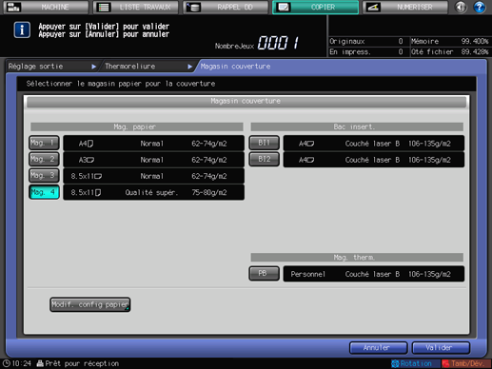Click Annuler to cancel
This screenshot has height=369, width=492.
point(378,348)
